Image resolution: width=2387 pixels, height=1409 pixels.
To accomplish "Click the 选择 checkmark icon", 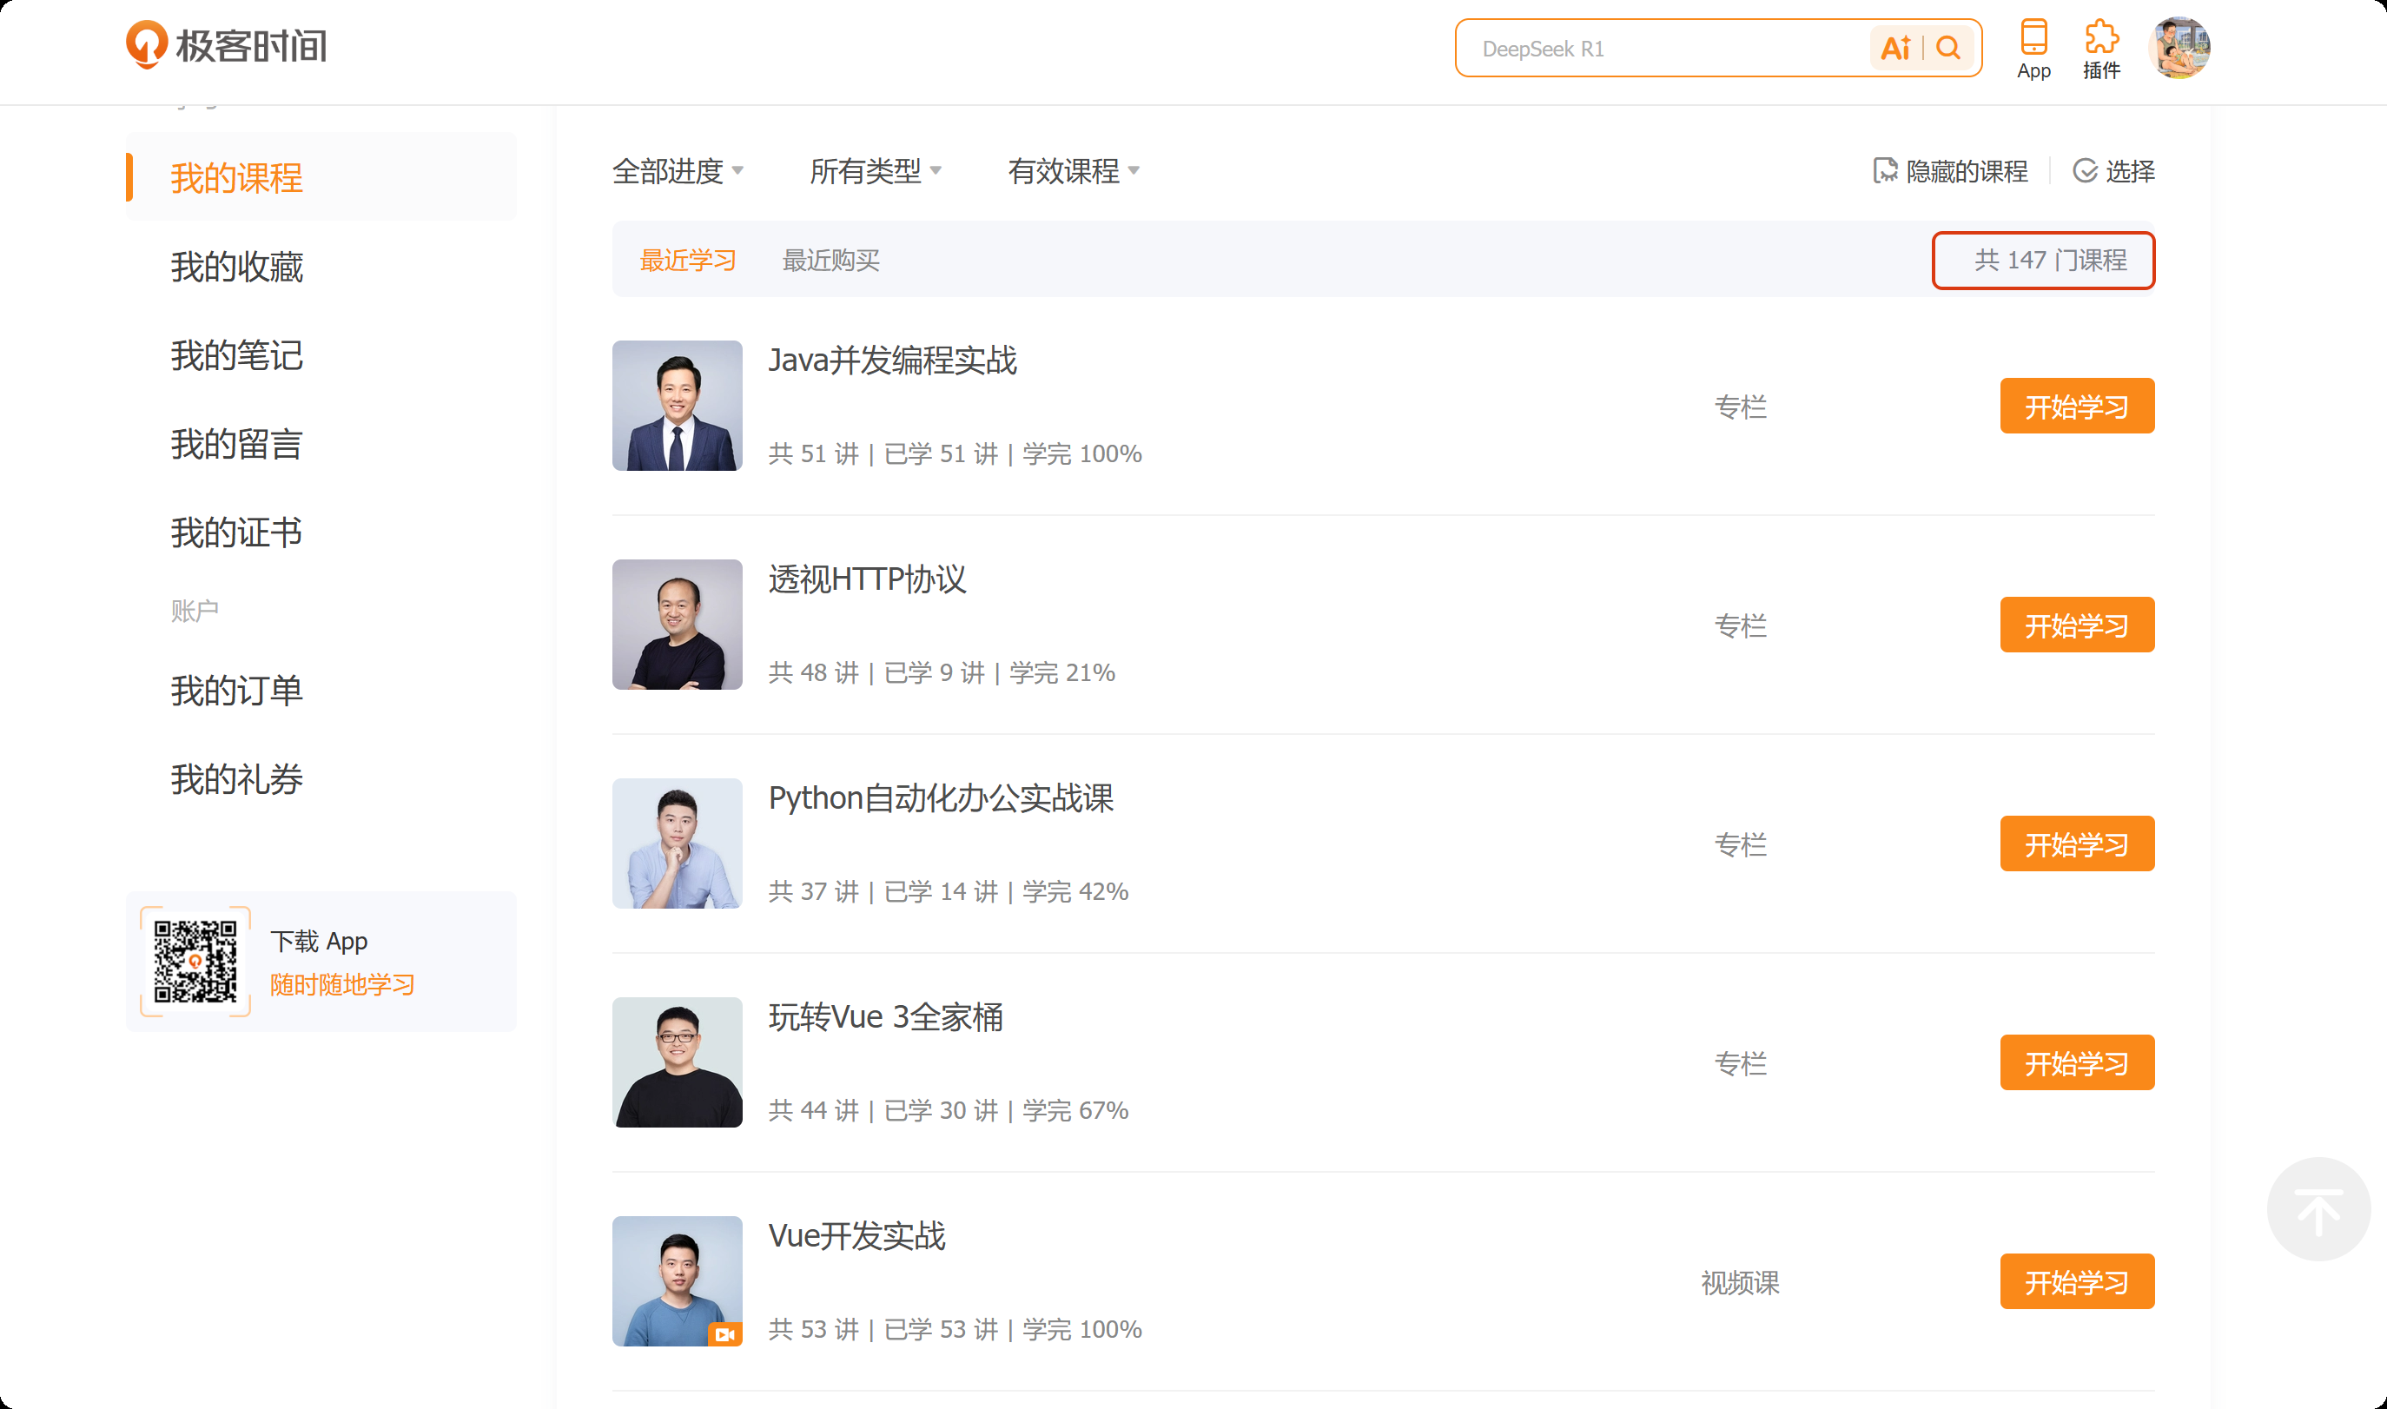I will [2086, 171].
